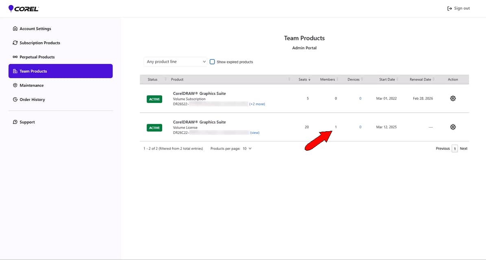The image size is (486, 260).
Task: Click the Action column header
Action: coord(453,79)
